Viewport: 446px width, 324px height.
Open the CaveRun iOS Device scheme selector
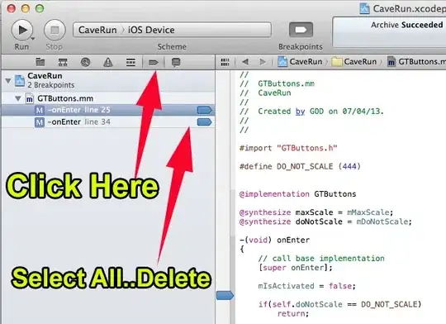click(172, 30)
